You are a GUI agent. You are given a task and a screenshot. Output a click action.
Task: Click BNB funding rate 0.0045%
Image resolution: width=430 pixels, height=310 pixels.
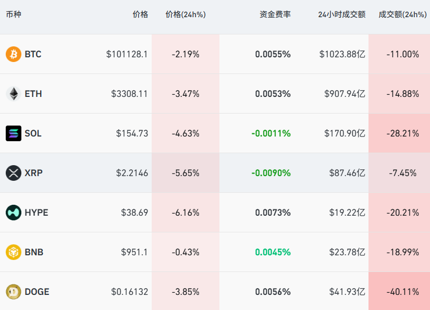pos(273,252)
